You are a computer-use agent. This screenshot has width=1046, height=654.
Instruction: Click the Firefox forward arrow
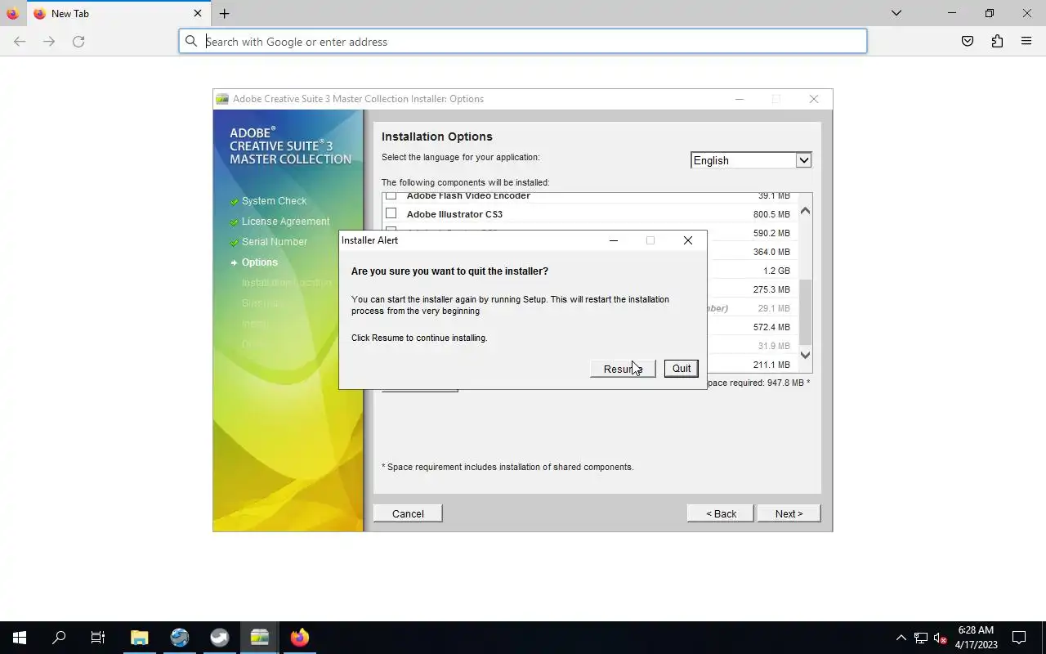pyautogui.click(x=49, y=42)
